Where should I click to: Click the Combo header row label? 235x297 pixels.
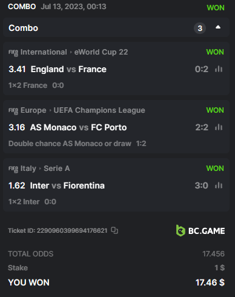tap(23, 28)
